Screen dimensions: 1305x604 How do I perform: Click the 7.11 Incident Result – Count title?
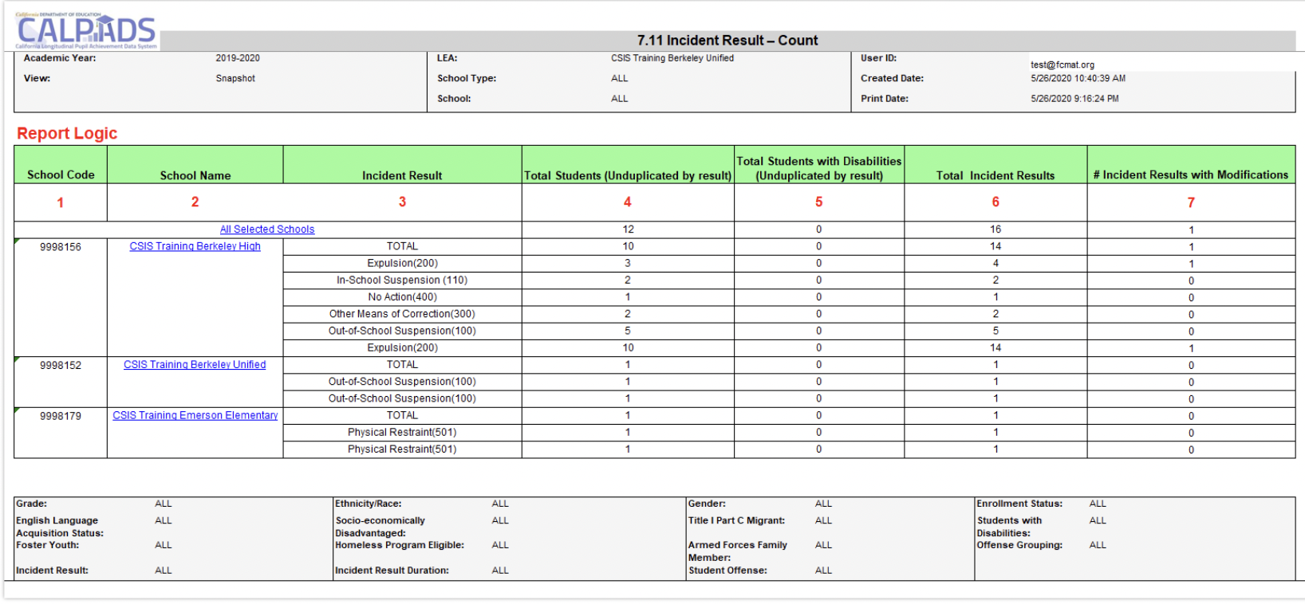(727, 40)
